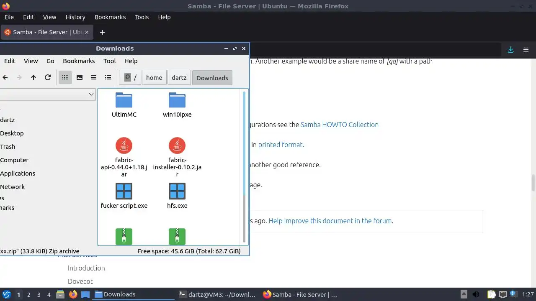The height and width of the screenshot is (301, 536).
Task: Click the dartz path button
Action: (x=179, y=78)
